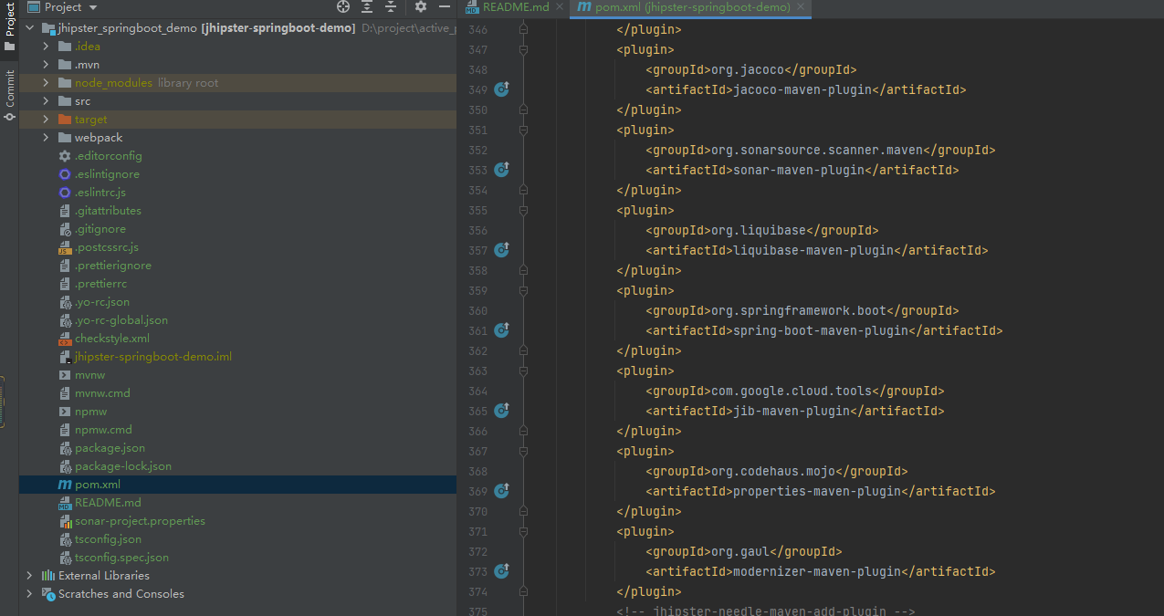Fold the plugin block starting at line 363
The height and width of the screenshot is (616, 1164).
coord(524,371)
